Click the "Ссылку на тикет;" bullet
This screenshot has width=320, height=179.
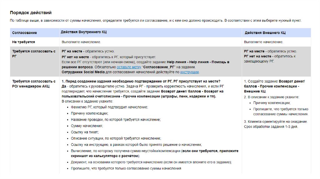coord(85,132)
